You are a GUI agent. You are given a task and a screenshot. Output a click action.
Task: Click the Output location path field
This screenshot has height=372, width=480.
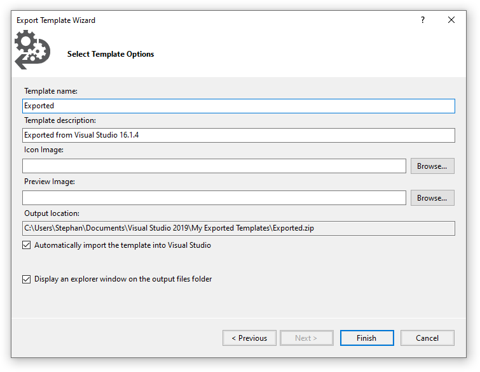pyautogui.click(x=238, y=228)
